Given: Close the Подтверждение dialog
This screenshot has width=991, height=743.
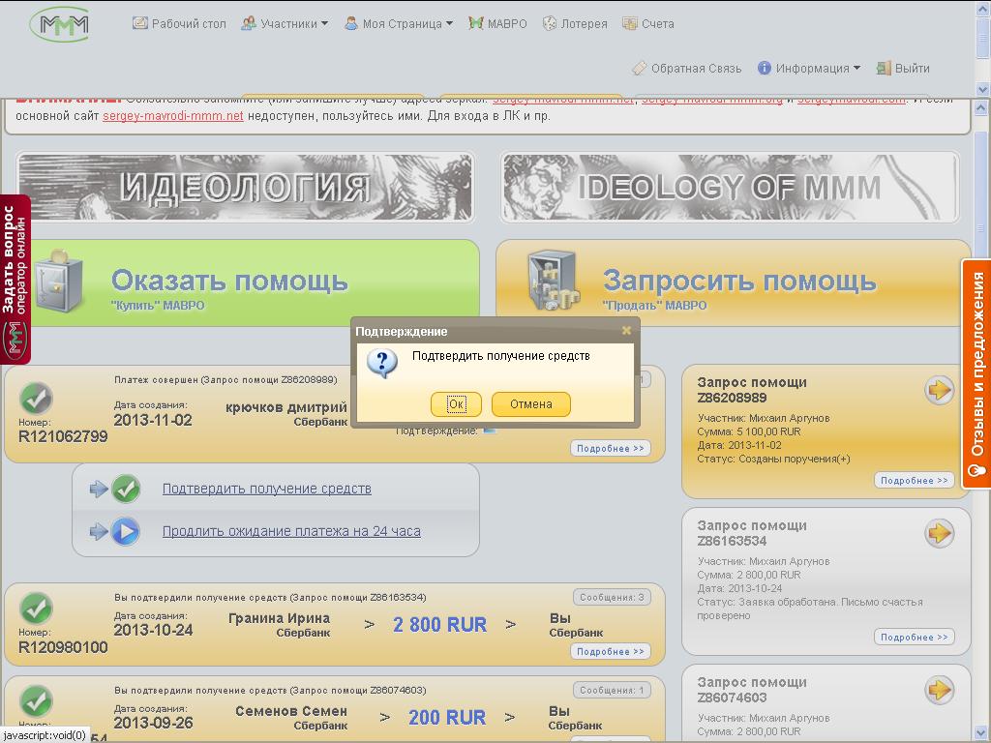Looking at the screenshot, I should (x=626, y=331).
